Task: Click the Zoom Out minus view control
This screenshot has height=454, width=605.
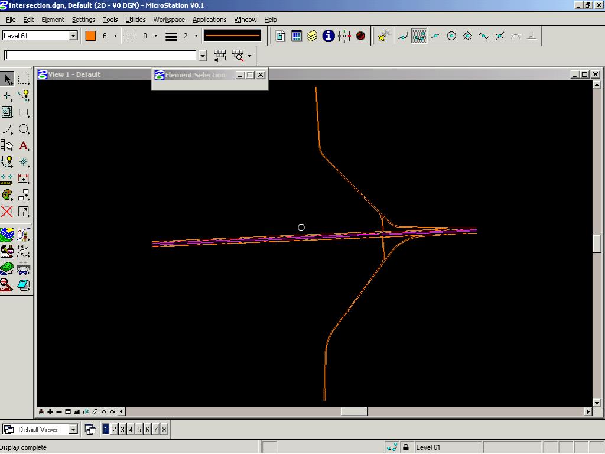Action: (59, 412)
